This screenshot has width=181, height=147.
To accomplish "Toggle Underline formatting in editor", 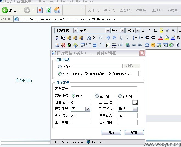I will 155,30.
